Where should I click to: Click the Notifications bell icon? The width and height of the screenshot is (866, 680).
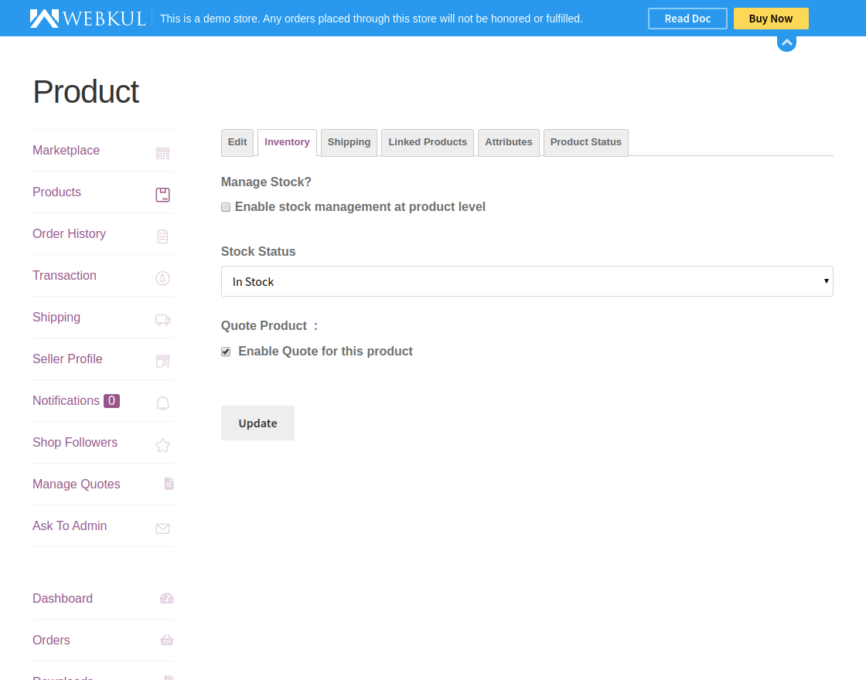(x=162, y=403)
